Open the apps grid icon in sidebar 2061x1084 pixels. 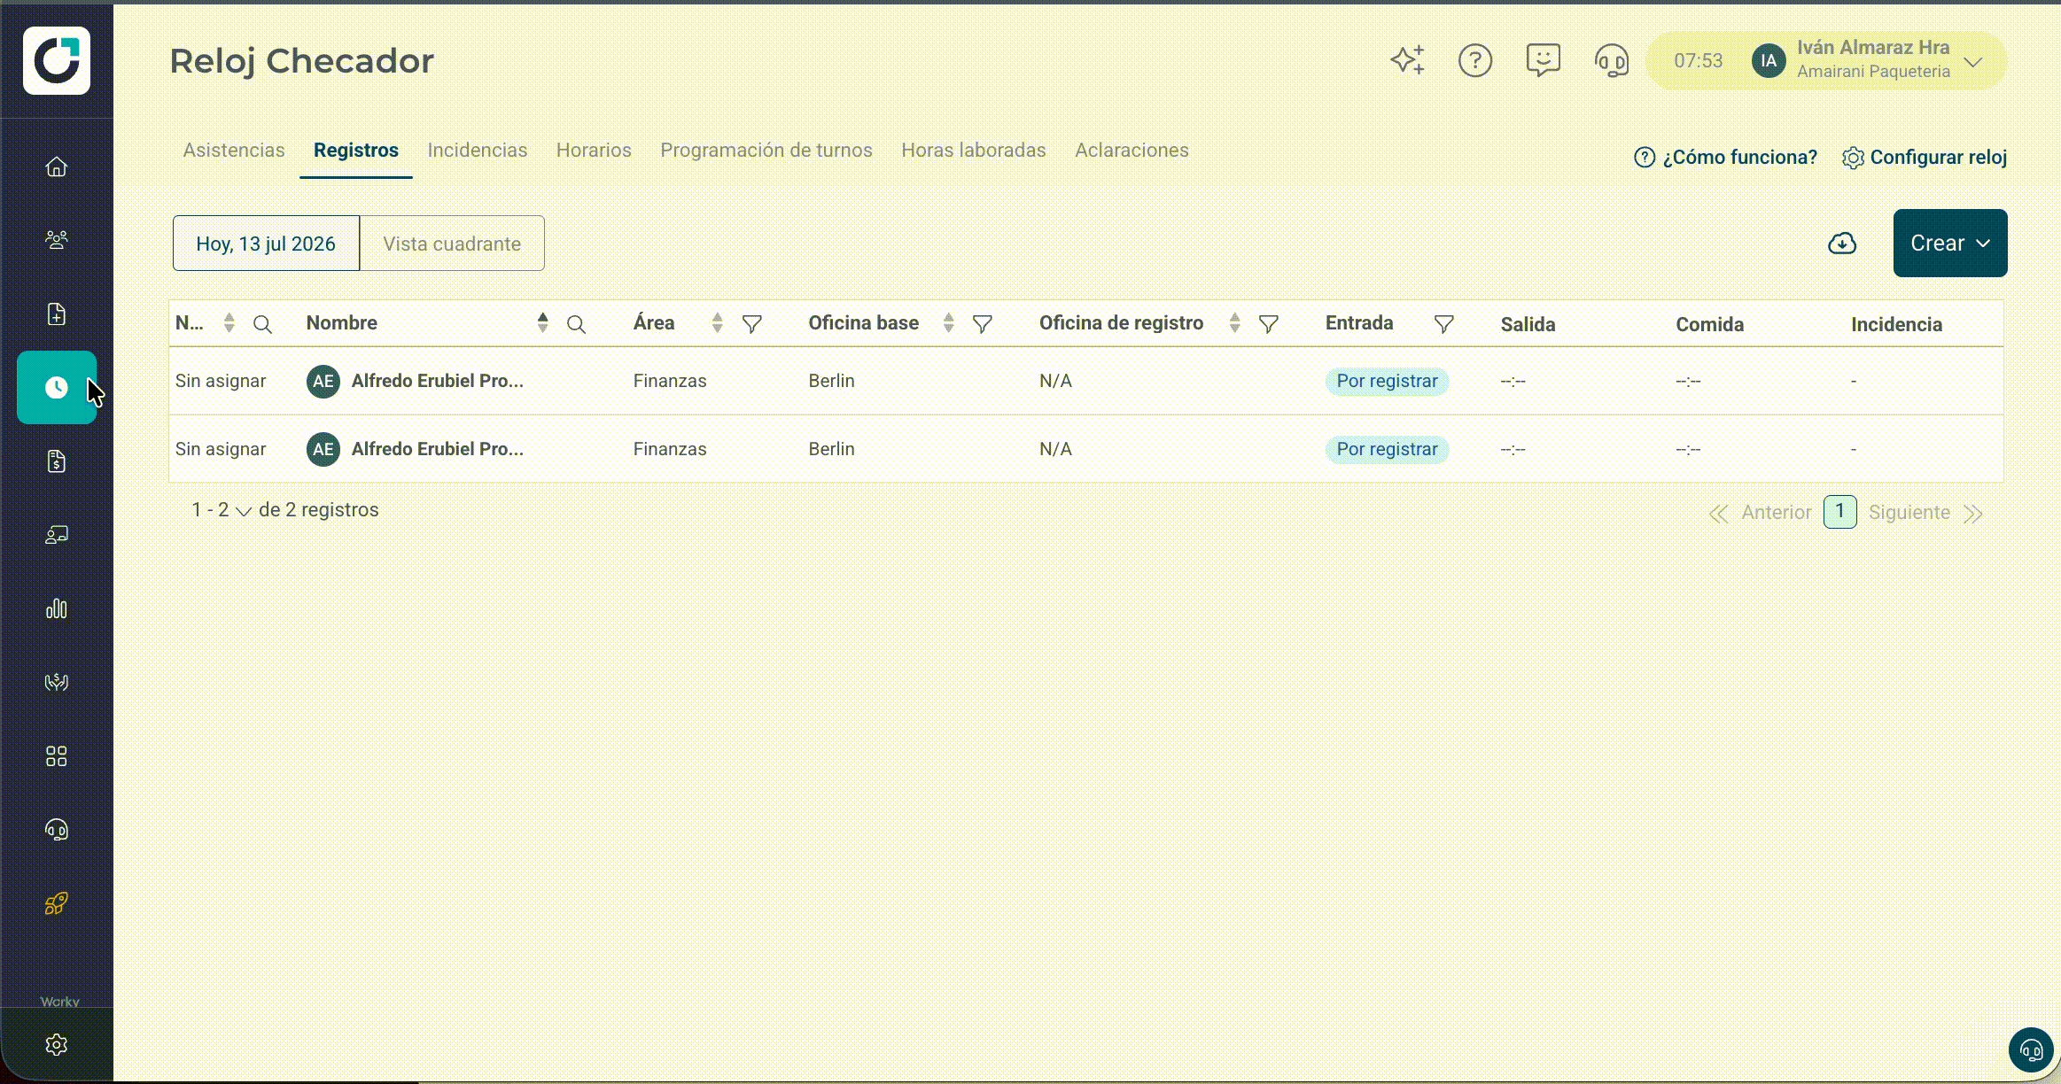click(56, 755)
